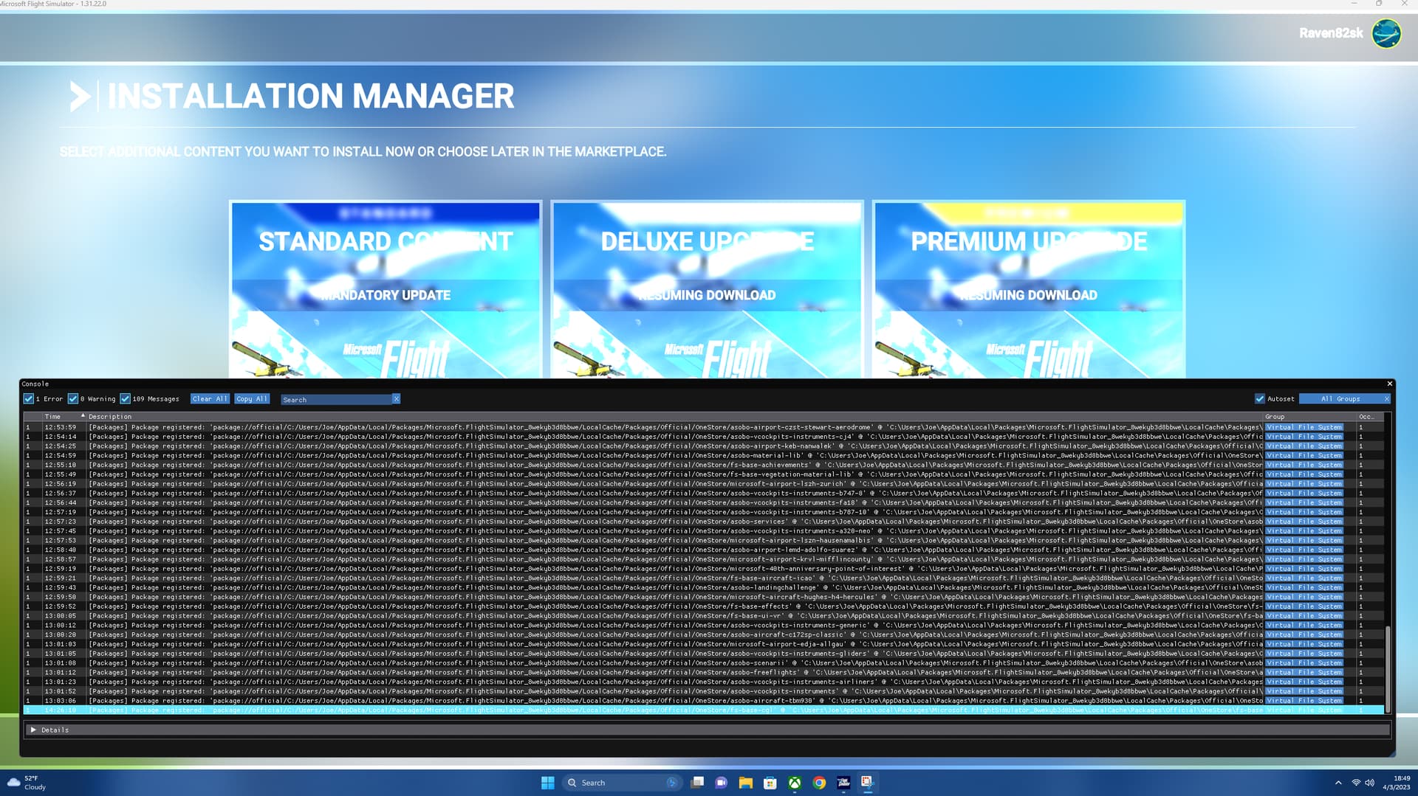Viewport: 1418px width, 796px height.
Task: Click Virtual File System tag on 12:53:59 row
Action: click(1304, 427)
